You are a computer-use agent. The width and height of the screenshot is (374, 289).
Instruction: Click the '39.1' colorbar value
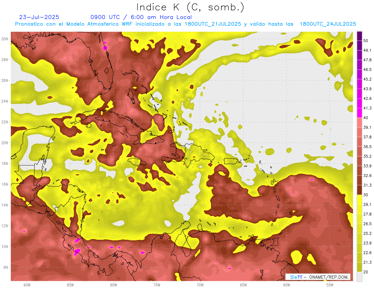pyautogui.click(x=367, y=127)
